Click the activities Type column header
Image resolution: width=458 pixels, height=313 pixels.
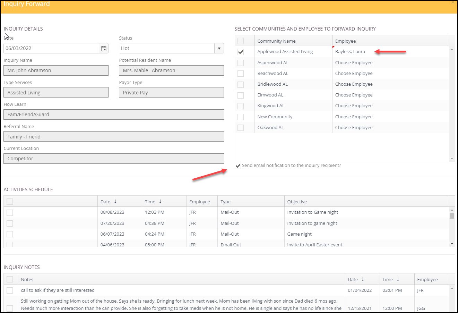tap(251, 202)
